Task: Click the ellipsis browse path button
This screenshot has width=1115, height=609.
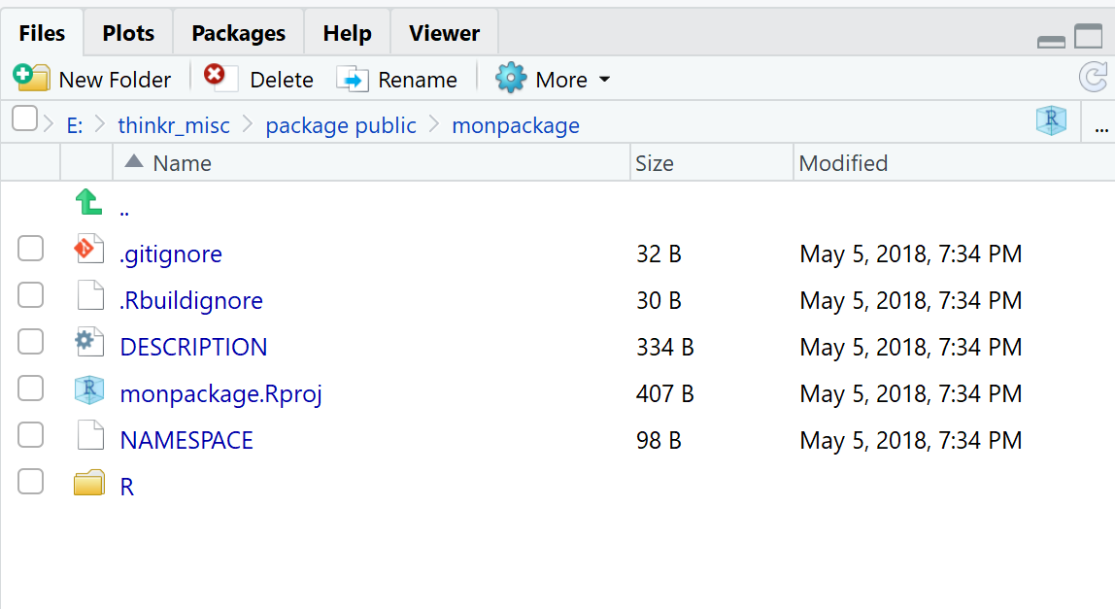Action: click(1101, 126)
